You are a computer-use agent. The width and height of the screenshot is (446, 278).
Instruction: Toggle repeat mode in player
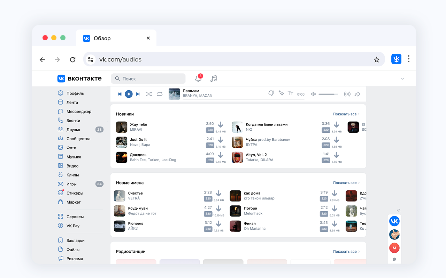point(160,94)
